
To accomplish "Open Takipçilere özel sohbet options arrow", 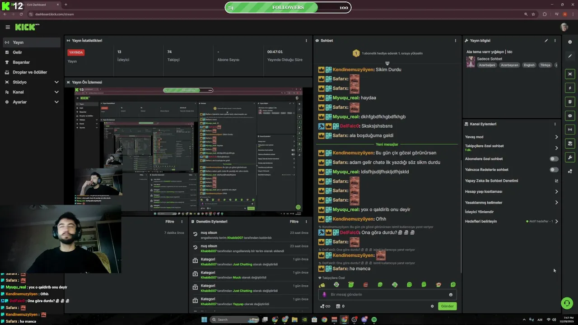I will point(556,148).
